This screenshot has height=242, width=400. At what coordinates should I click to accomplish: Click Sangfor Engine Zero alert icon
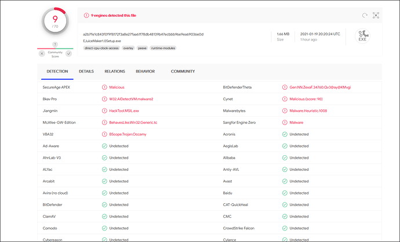[x=285, y=122]
